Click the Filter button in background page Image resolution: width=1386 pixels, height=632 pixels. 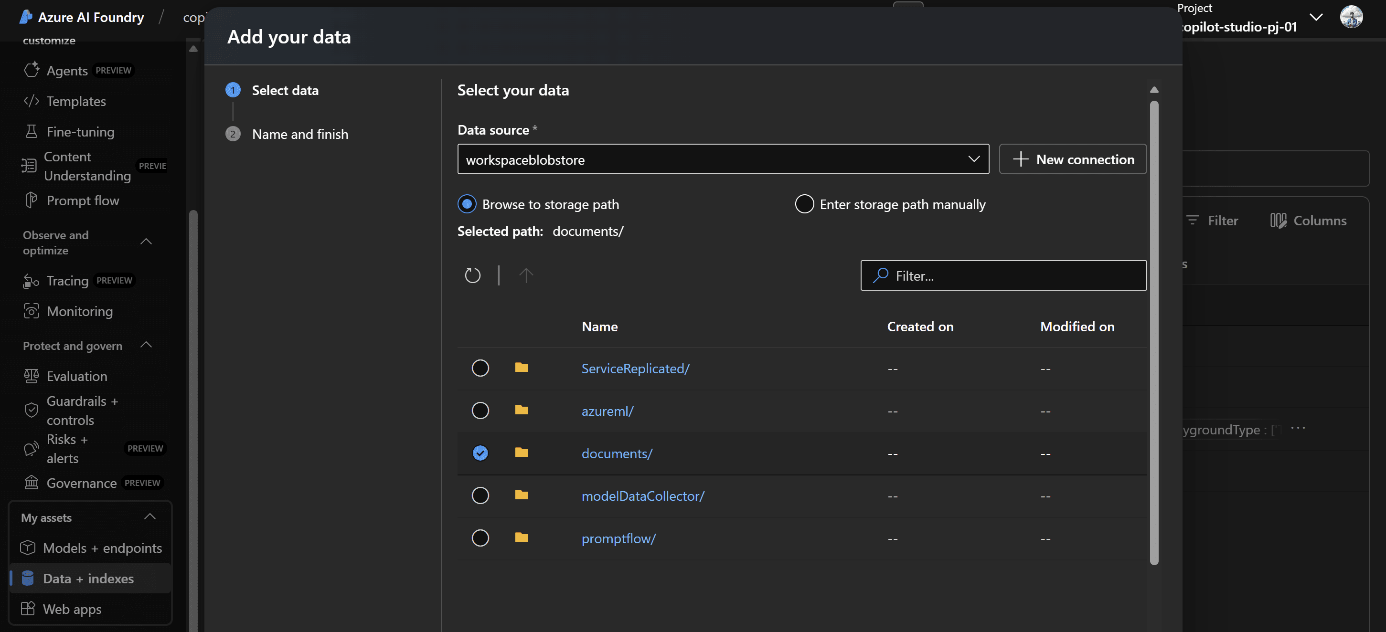(x=1212, y=221)
